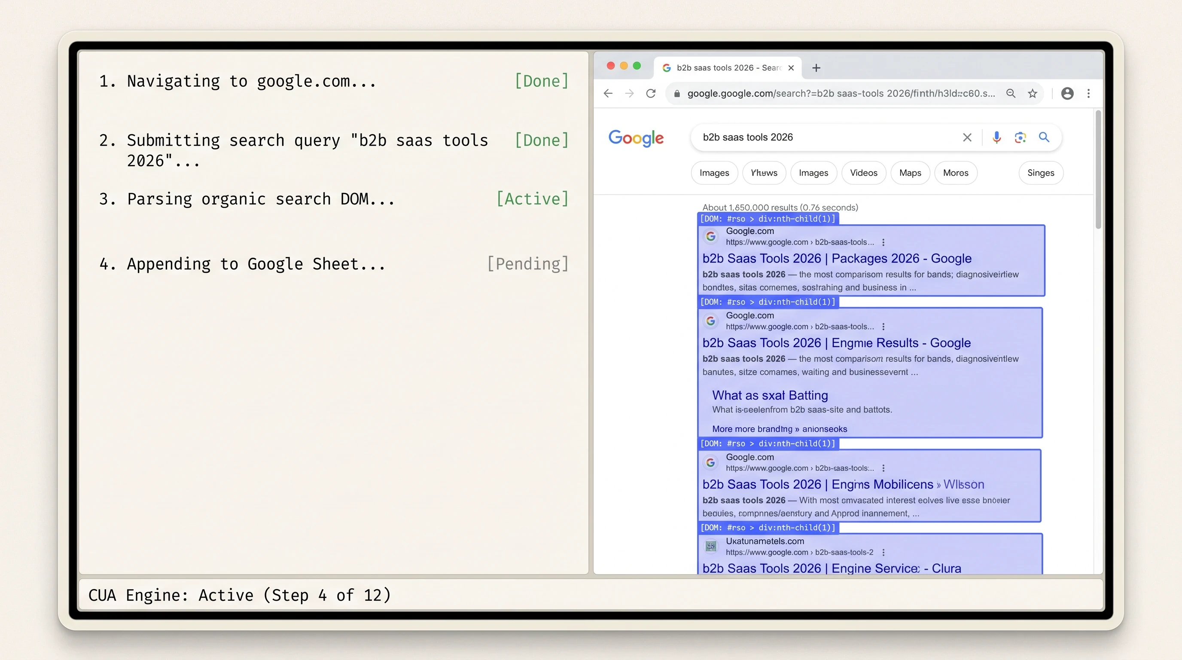This screenshot has height=660, width=1182.
Task: Open options dots for Uxatunametels.com result
Action: (x=883, y=553)
